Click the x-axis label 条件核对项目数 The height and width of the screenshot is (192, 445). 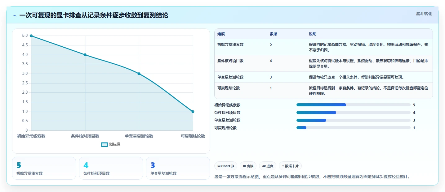pyautogui.click(x=85, y=136)
